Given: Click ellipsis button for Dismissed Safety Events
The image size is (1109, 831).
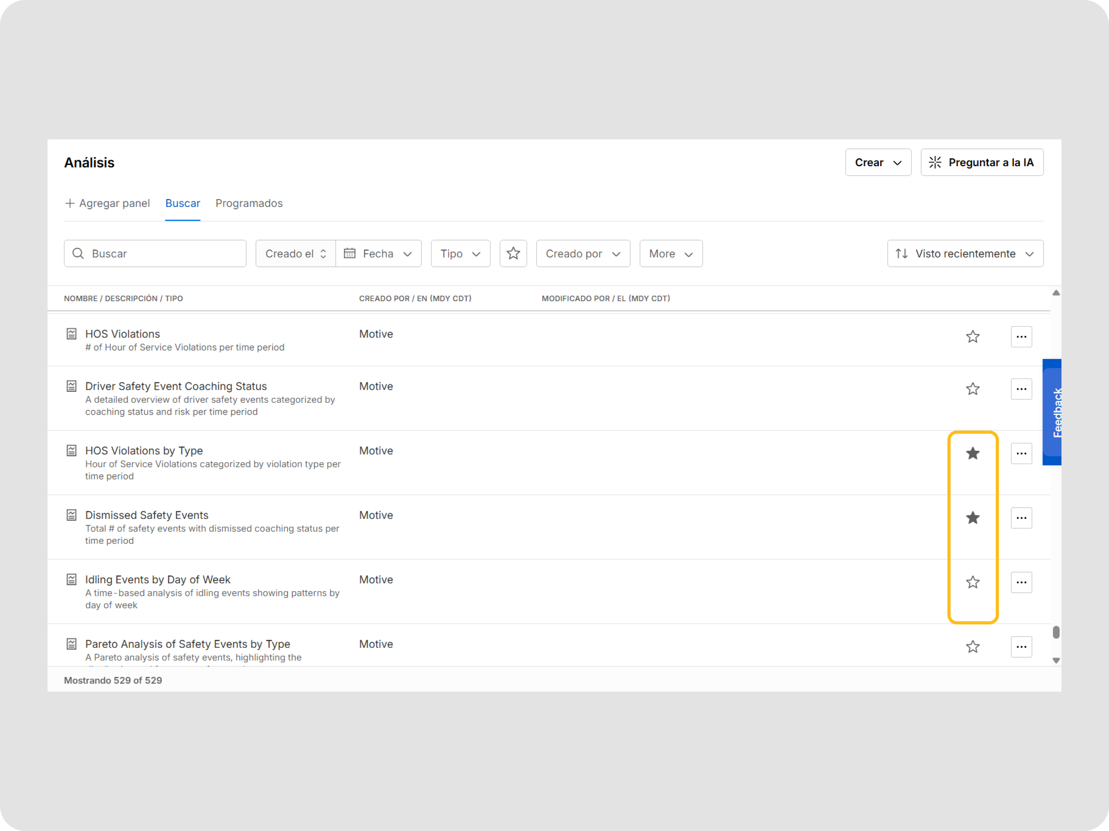Looking at the screenshot, I should pyautogui.click(x=1021, y=518).
